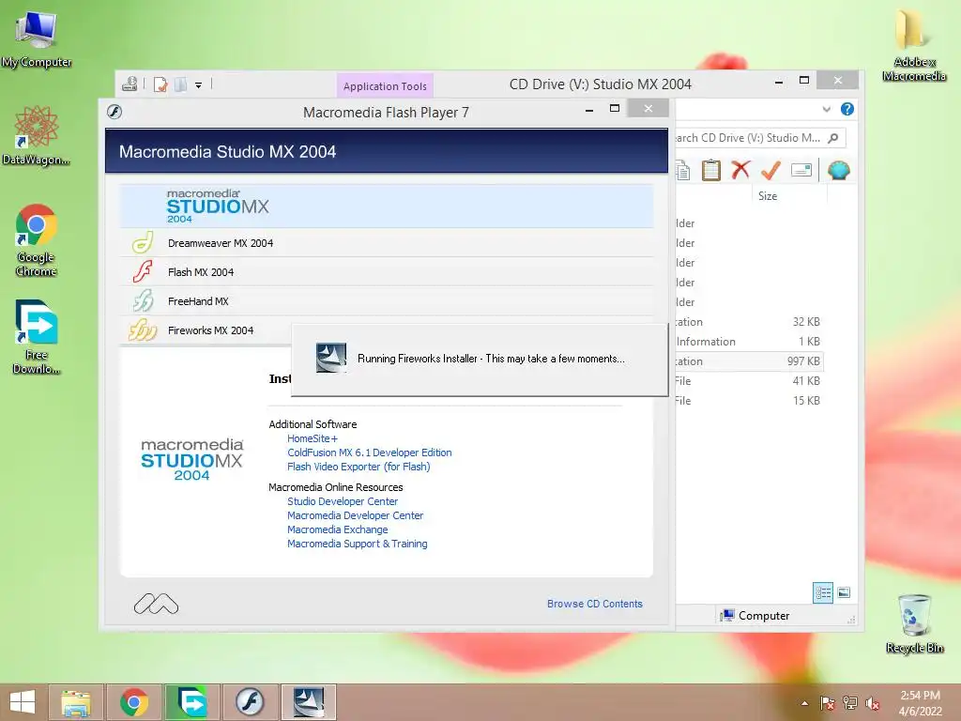Click the FreeHand icon
Viewport: 961px width, 721px height.
(x=143, y=301)
